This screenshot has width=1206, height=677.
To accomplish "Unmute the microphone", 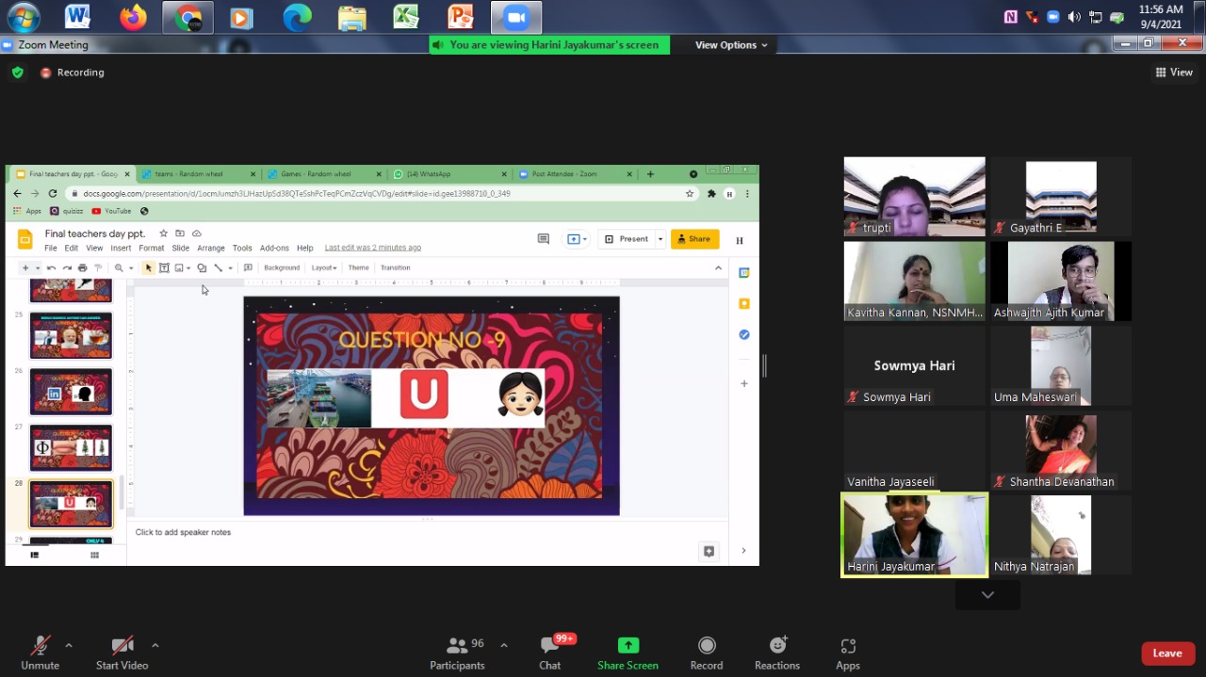I will click(x=40, y=646).
